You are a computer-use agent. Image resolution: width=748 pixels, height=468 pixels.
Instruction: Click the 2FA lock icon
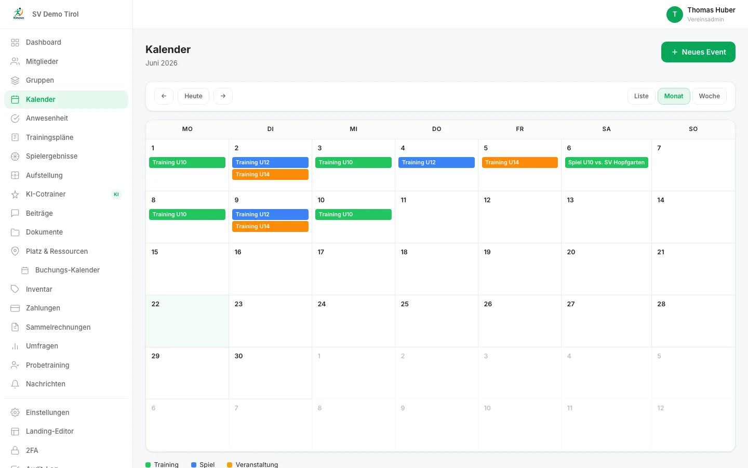click(15, 451)
